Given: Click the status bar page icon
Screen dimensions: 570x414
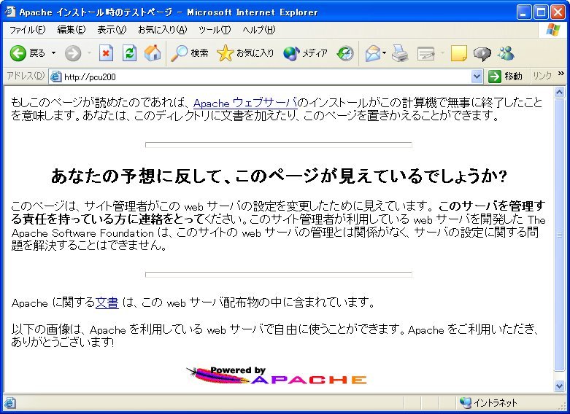Looking at the screenshot, I should coord(9,403).
